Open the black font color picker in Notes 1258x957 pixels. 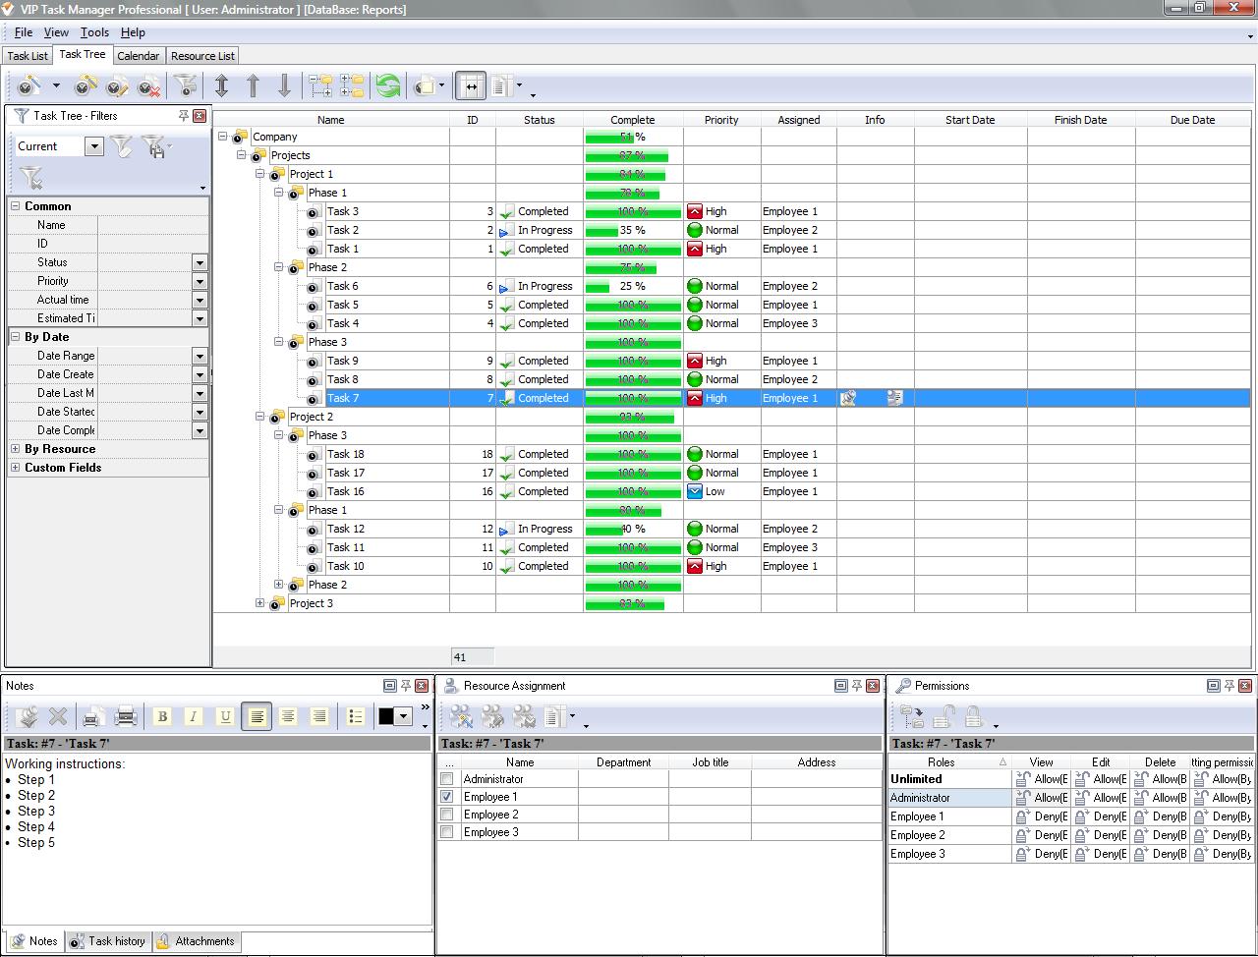pos(395,716)
